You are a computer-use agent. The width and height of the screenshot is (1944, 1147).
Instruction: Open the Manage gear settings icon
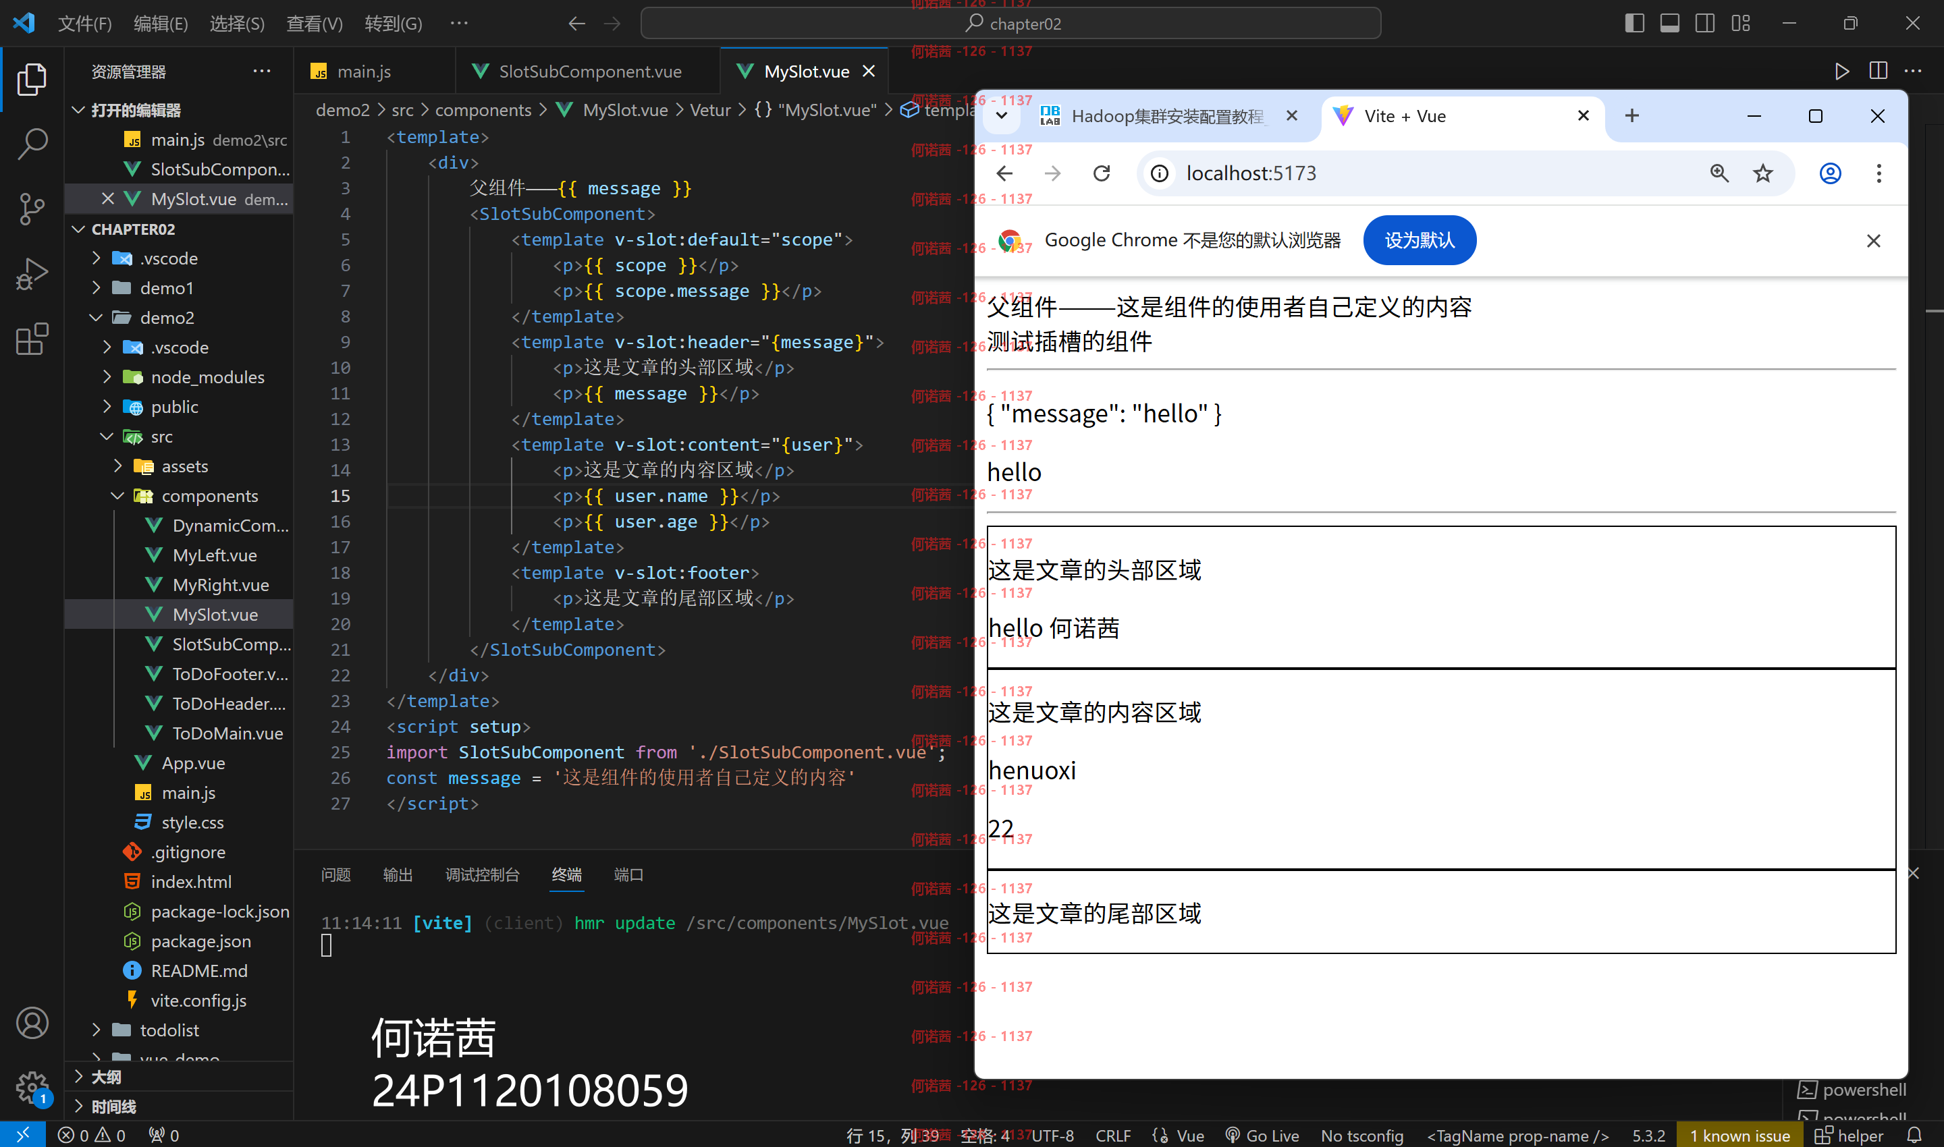pos(32,1088)
